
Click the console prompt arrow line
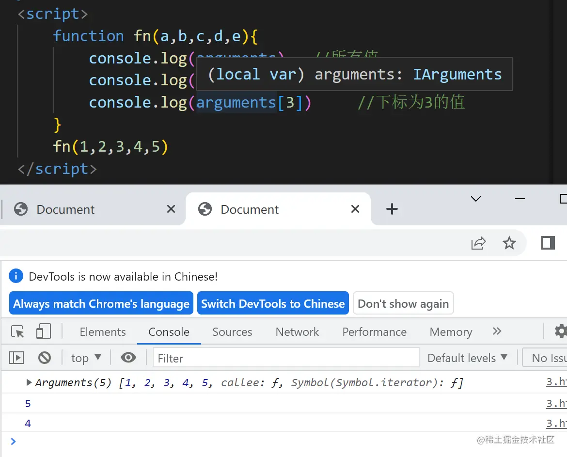[13, 441]
